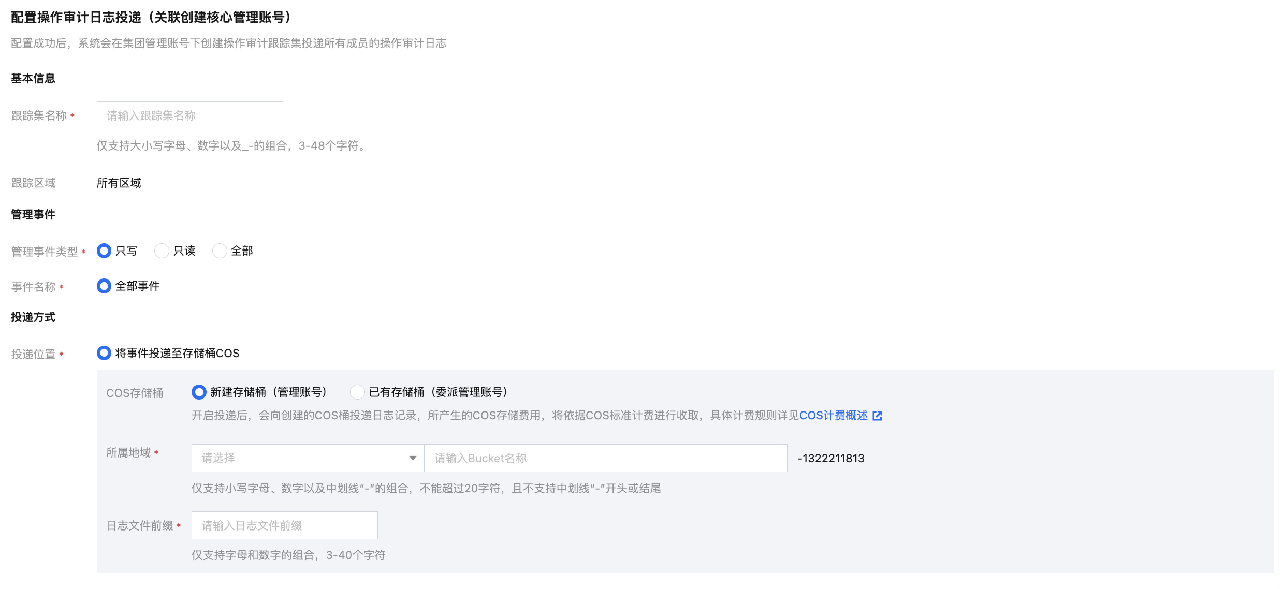This screenshot has height=589, width=1284.
Task: Click the -1322211813 bucket suffix text
Action: pyautogui.click(x=830, y=458)
